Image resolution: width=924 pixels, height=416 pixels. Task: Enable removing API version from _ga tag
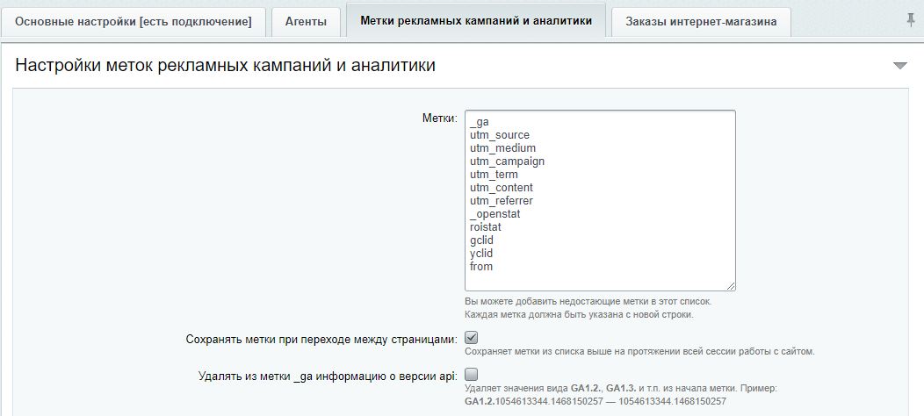point(471,374)
